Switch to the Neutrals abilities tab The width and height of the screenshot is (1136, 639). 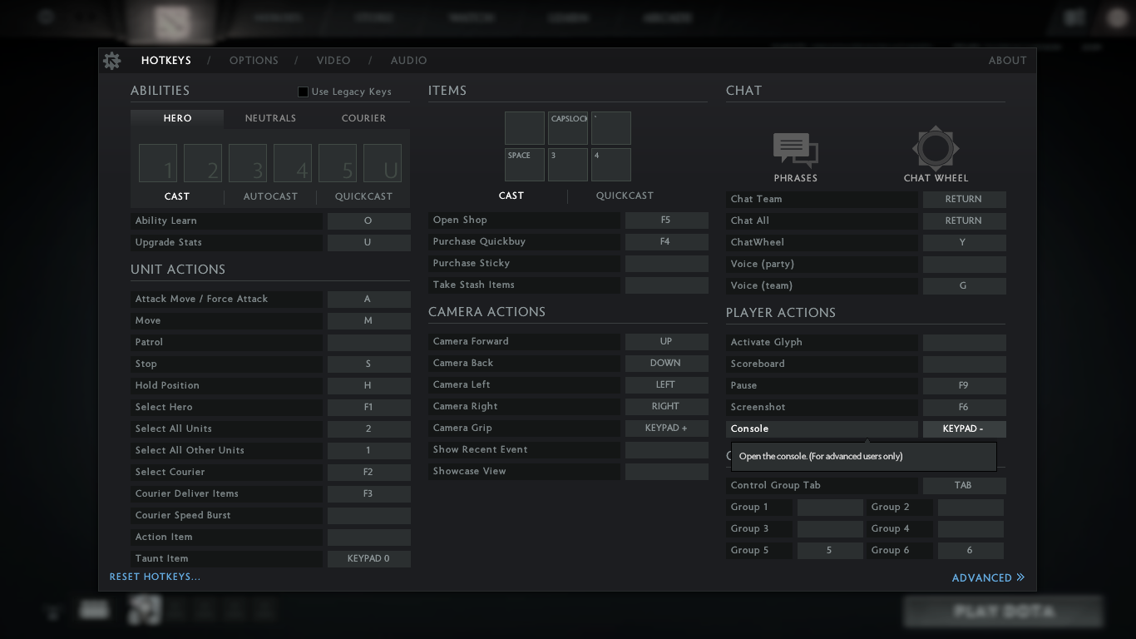(270, 118)
